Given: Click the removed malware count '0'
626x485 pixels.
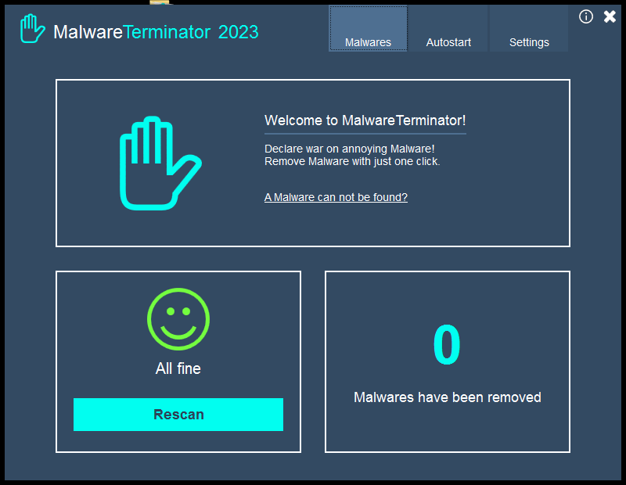Looking at the screenshot, I should (447, 344).
